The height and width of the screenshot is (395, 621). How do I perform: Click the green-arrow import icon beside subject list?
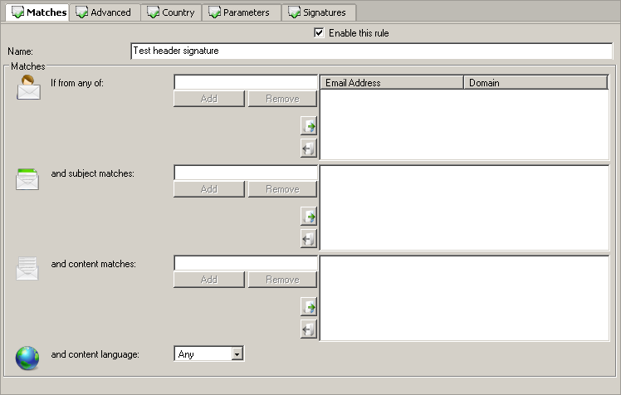pyautogui.click(x=309, y=217)
